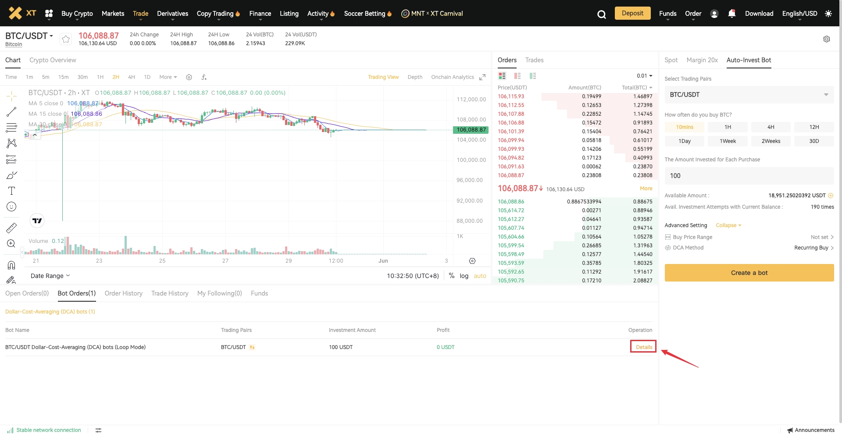Open the BTC/USDT trading pair dropdown
The image size is (842, 435).
click(749, 95)
